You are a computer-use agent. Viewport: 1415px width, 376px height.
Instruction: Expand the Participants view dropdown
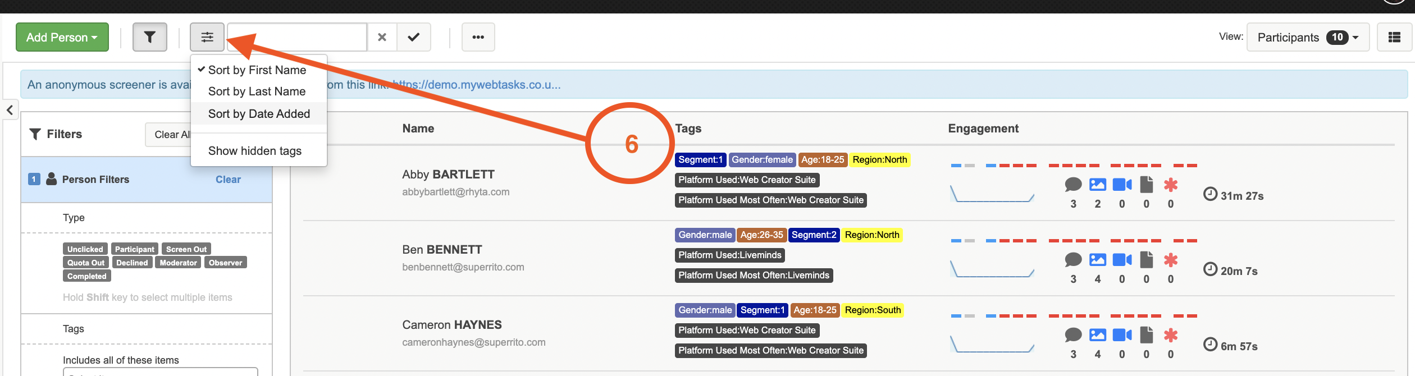tap(1307, 37)
